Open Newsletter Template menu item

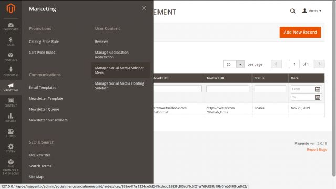[x=46, y=98]
